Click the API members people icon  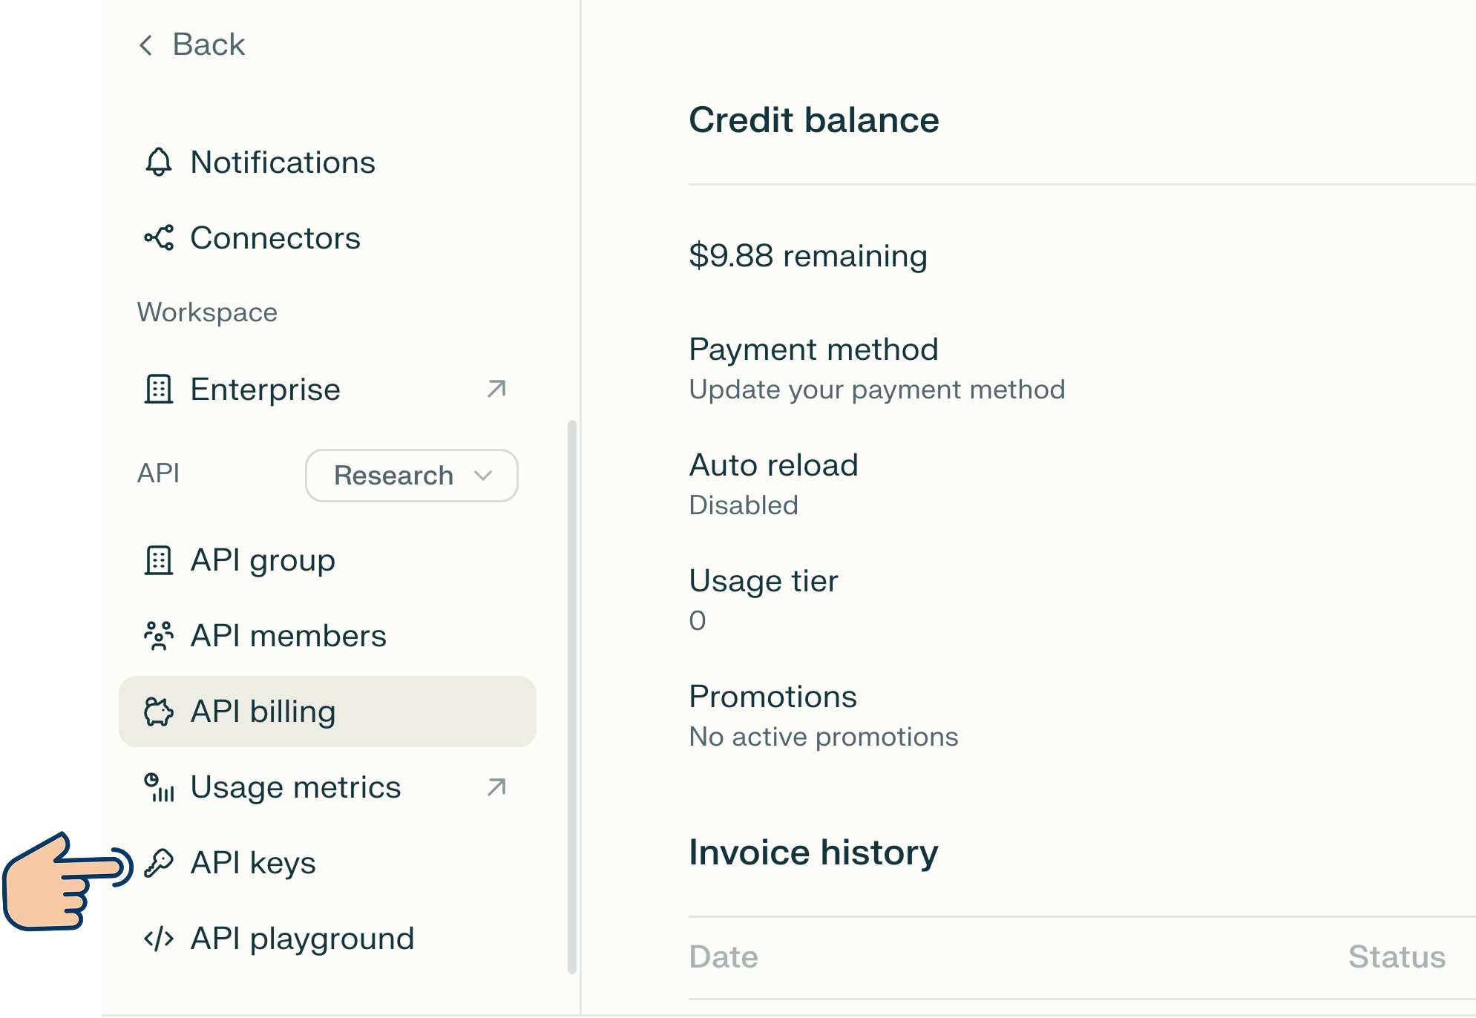pyautogui.click(x=158, y=636)
